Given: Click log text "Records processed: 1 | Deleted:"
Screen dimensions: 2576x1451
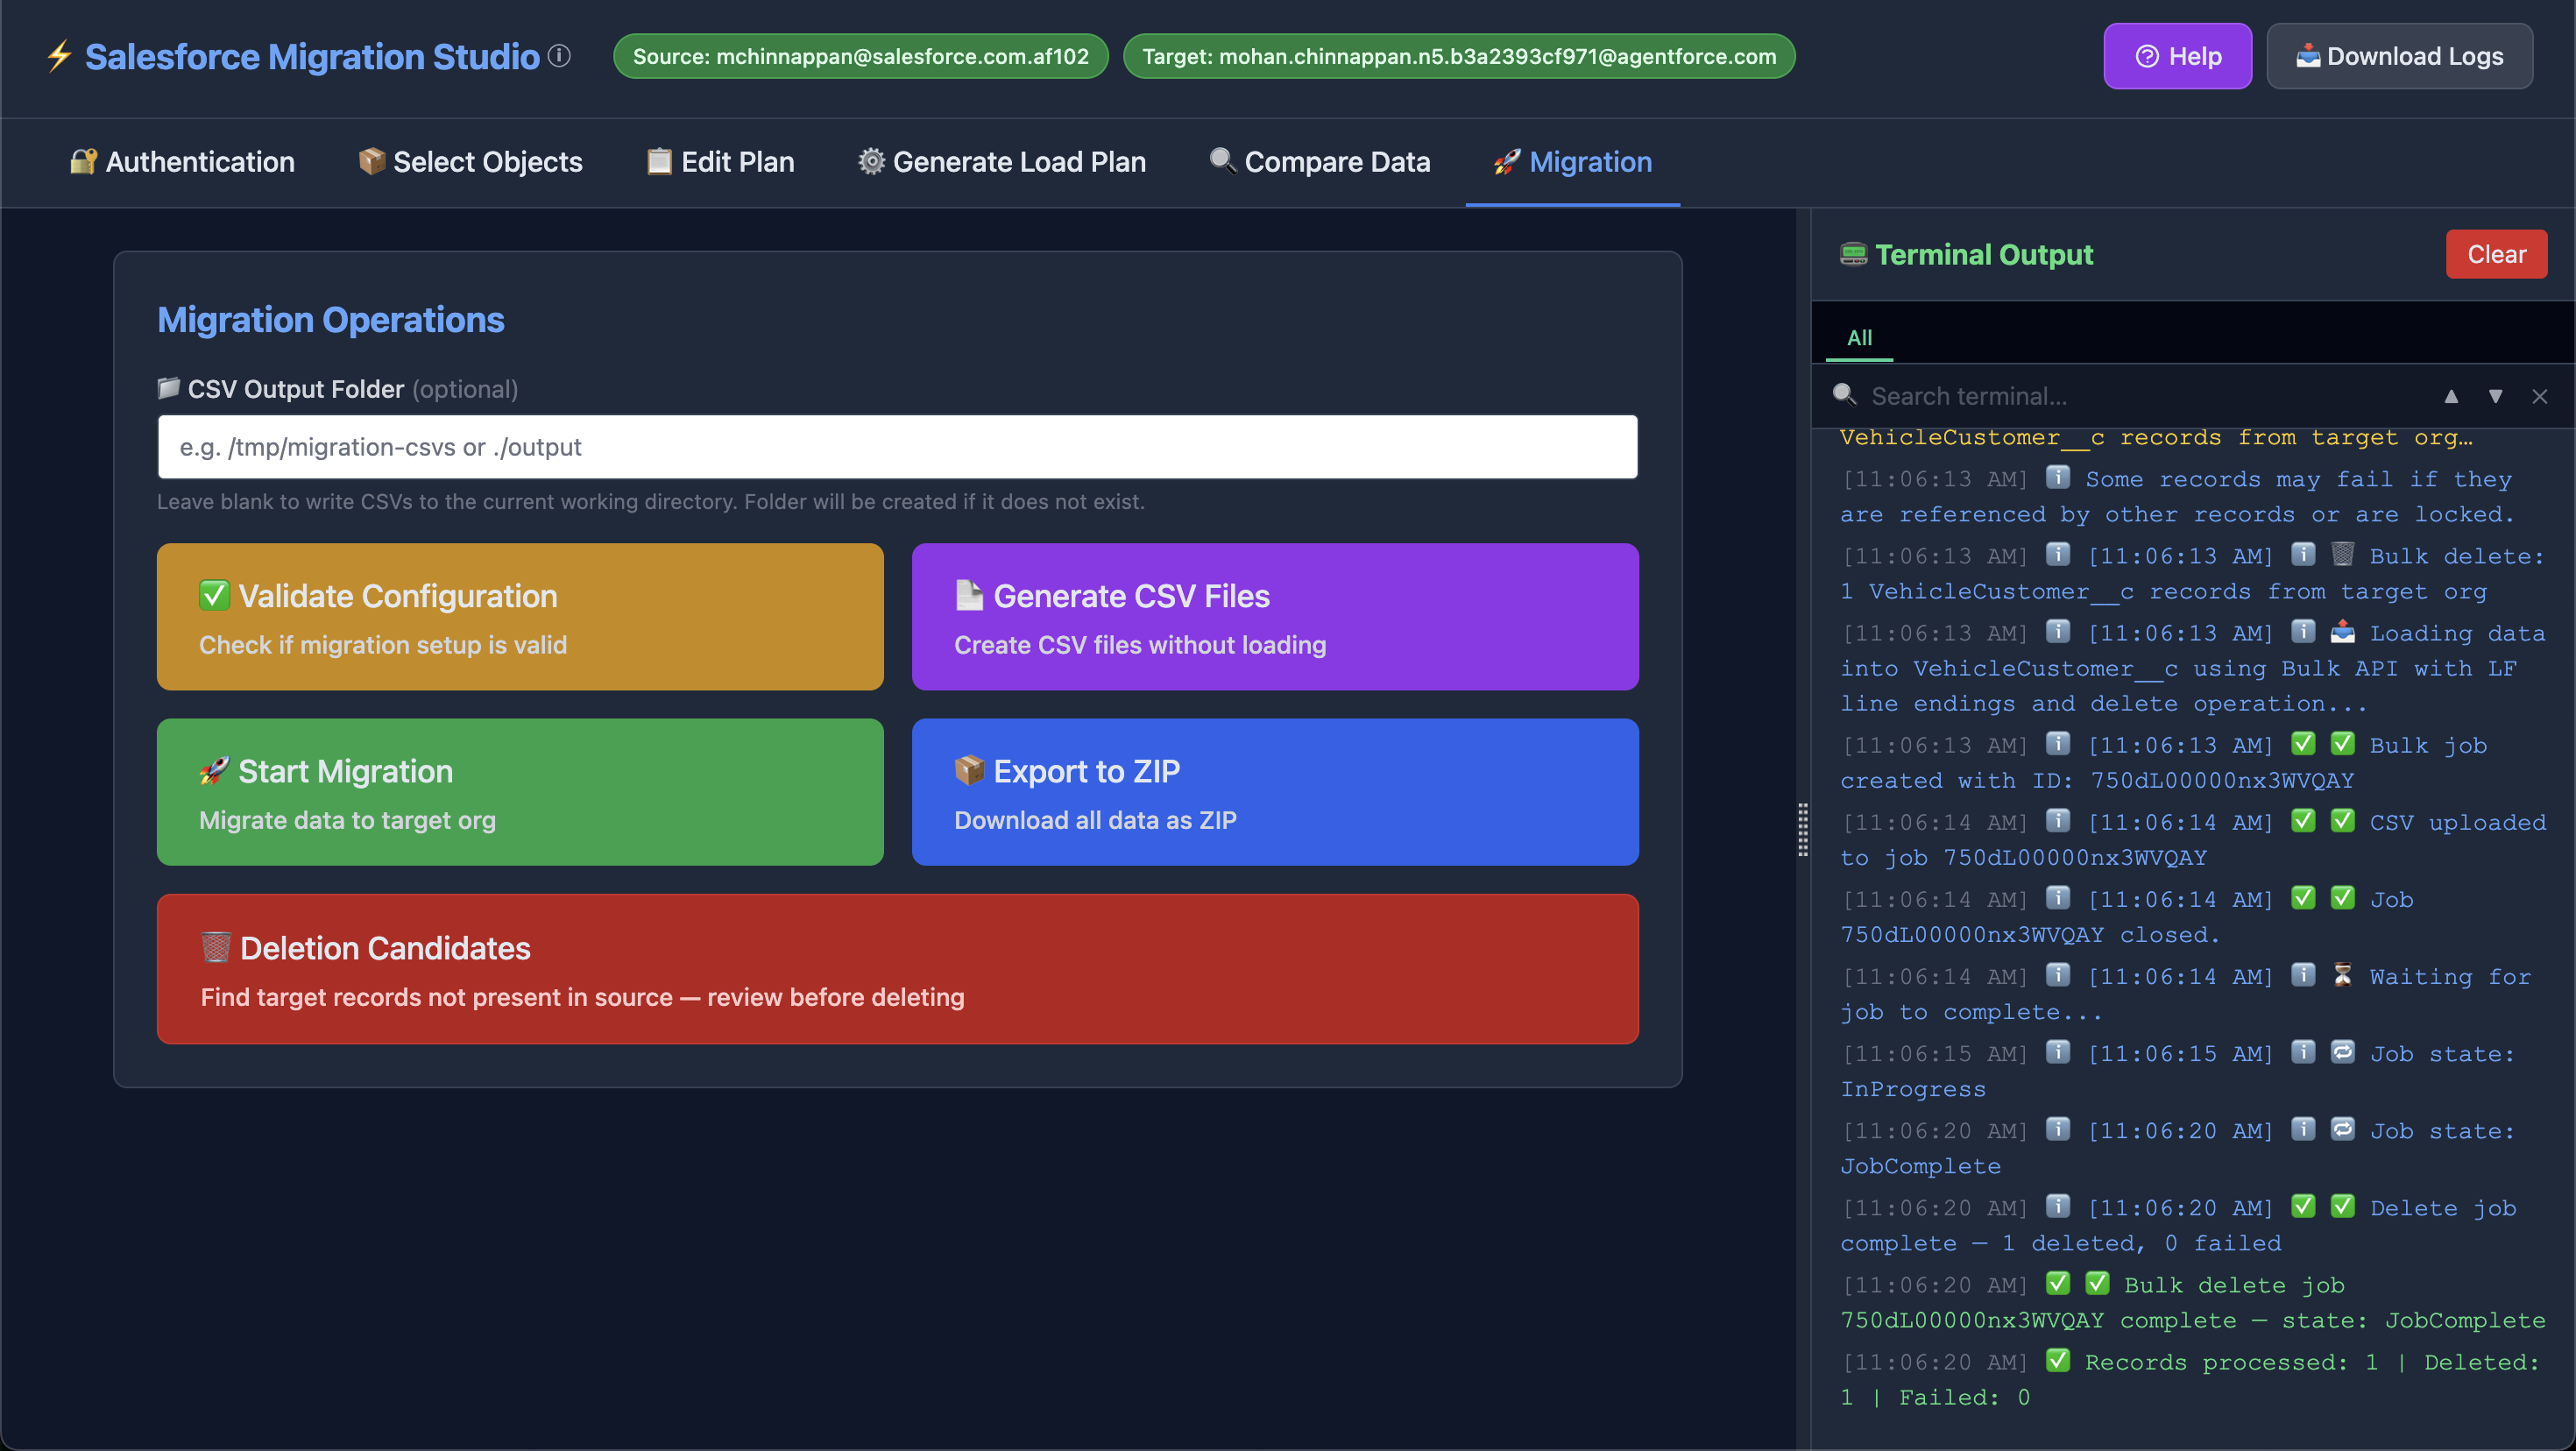Looking at the screenshot, I should (2312, 1362).
